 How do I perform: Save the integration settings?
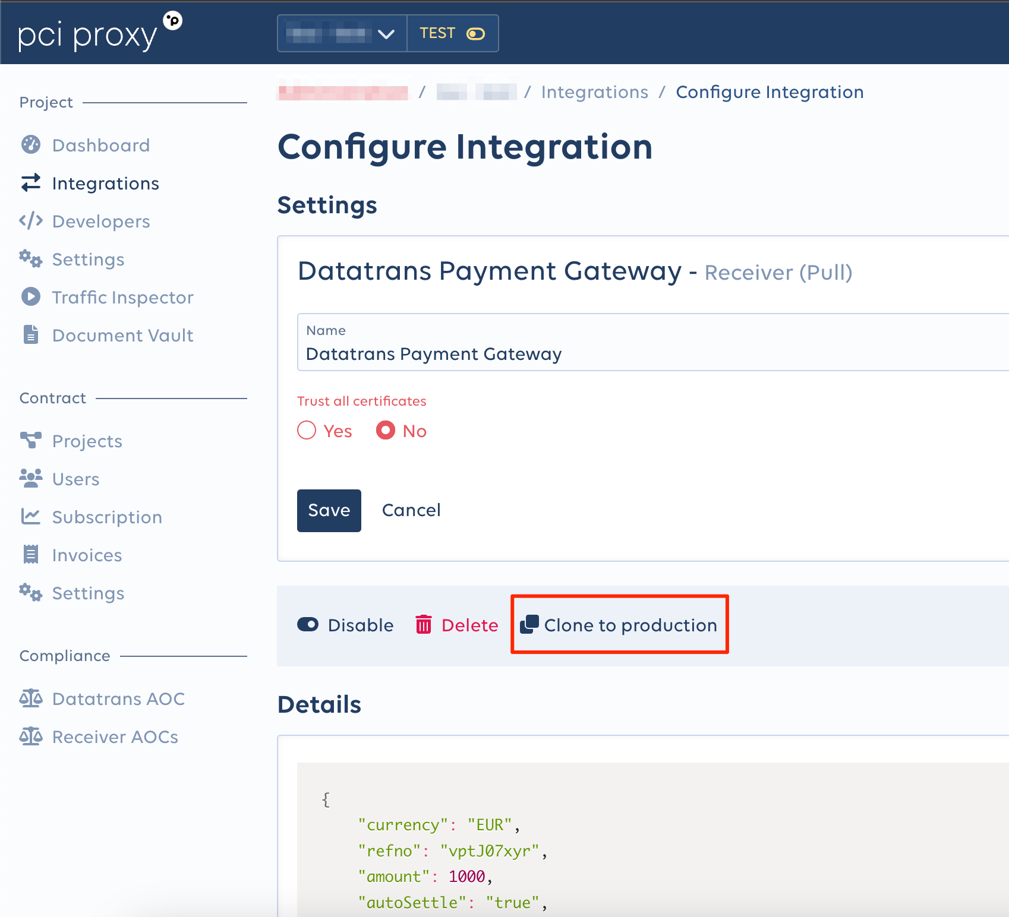coord(329,510)
